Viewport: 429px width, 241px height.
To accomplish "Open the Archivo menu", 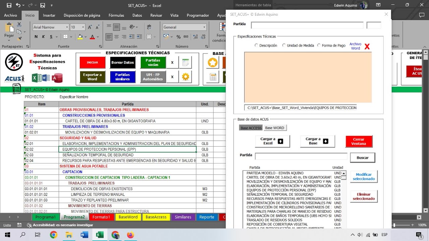I will (x=10, y=15).
